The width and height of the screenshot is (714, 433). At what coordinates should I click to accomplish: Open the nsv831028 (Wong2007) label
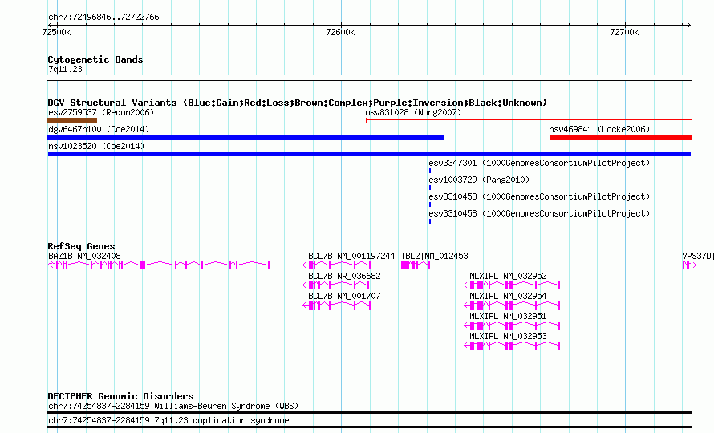413,112
